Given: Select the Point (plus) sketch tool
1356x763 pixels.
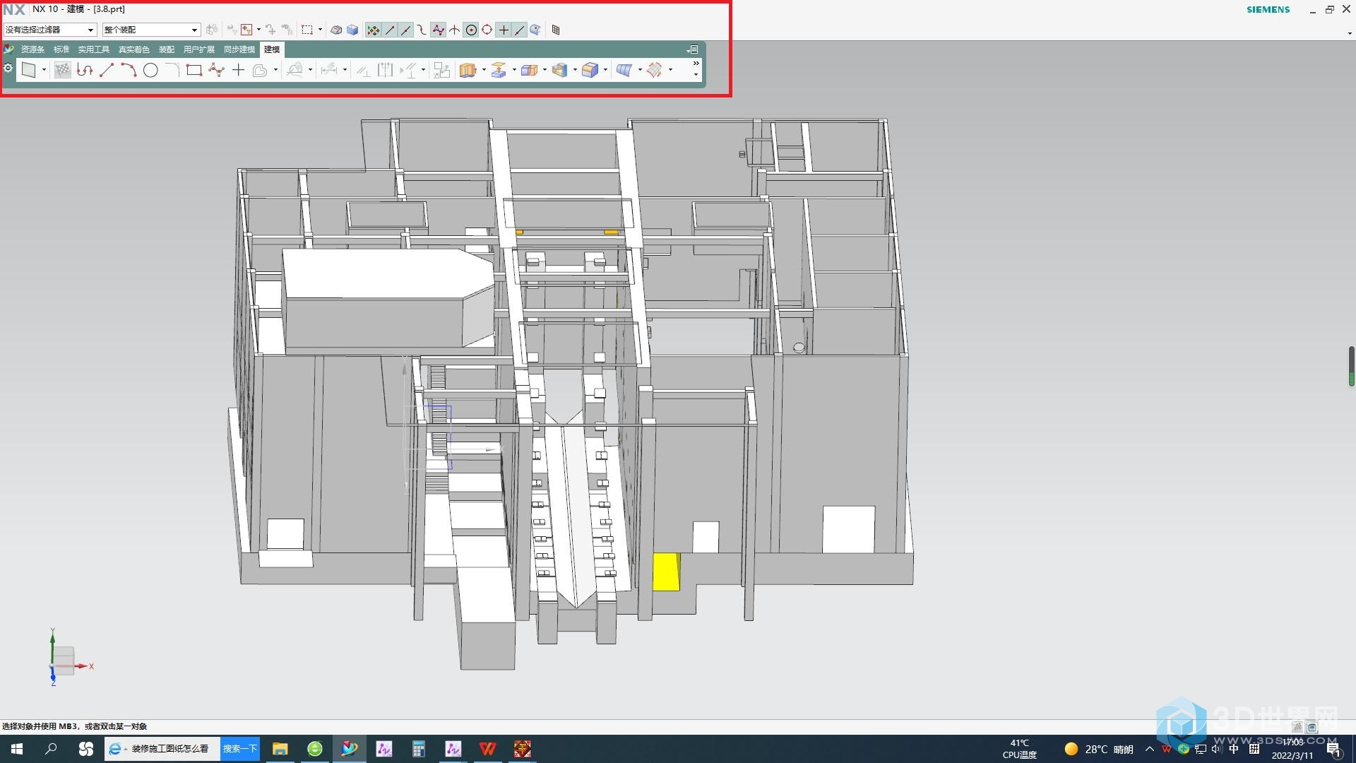Looking at the screenshot, I should 238,70.
